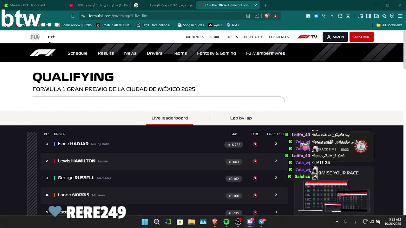406x228 pixels.
Task: Open Ezgif - free online bookmark
Action: coord(154,25)
